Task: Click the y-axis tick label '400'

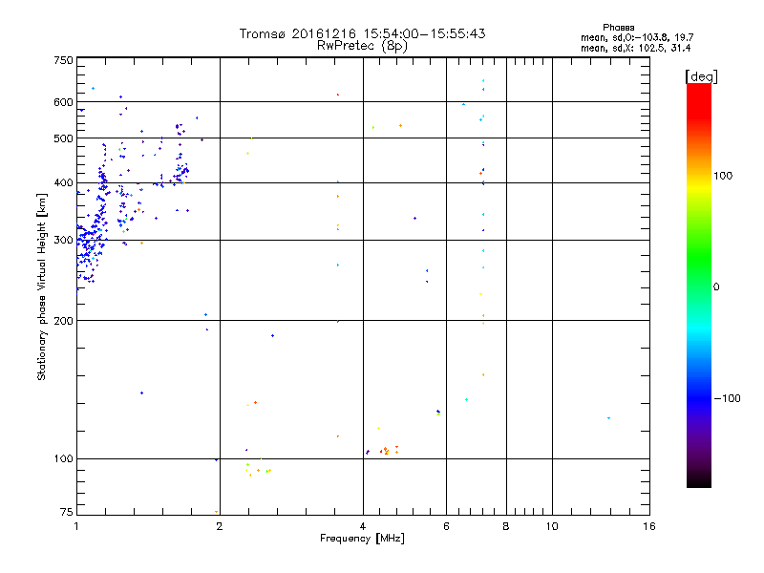Action: 63,183
